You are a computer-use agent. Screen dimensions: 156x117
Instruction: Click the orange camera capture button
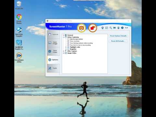(x=81, y=28)
